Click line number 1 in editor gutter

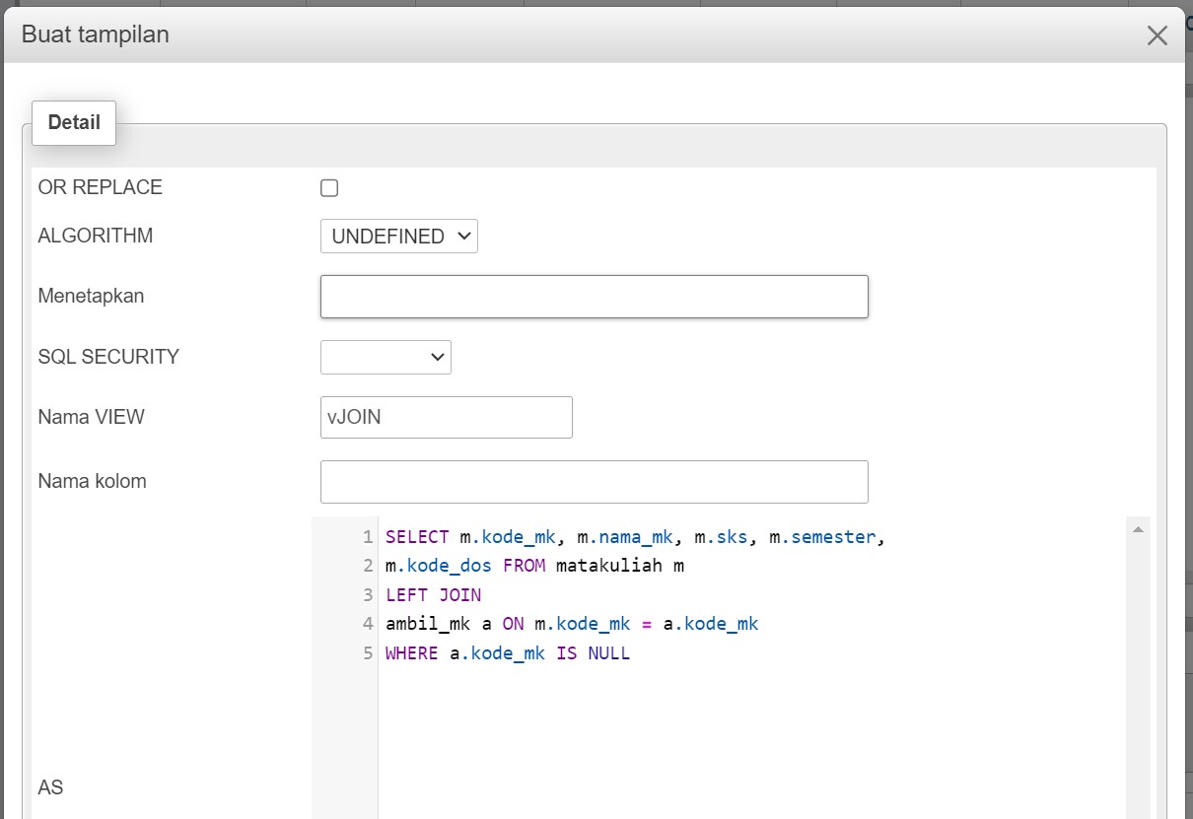pos(368,537)
